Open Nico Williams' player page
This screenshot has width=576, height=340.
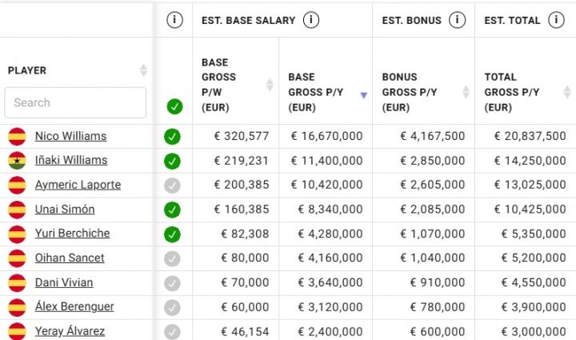point(70,136)
